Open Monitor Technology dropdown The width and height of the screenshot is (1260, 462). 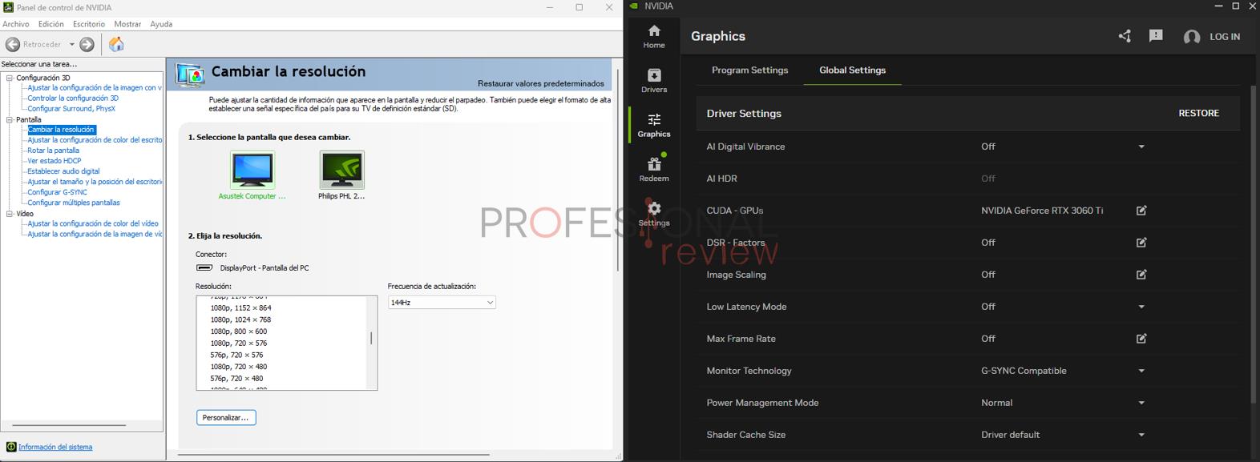pyautogui.click(x=1141, y=371)
